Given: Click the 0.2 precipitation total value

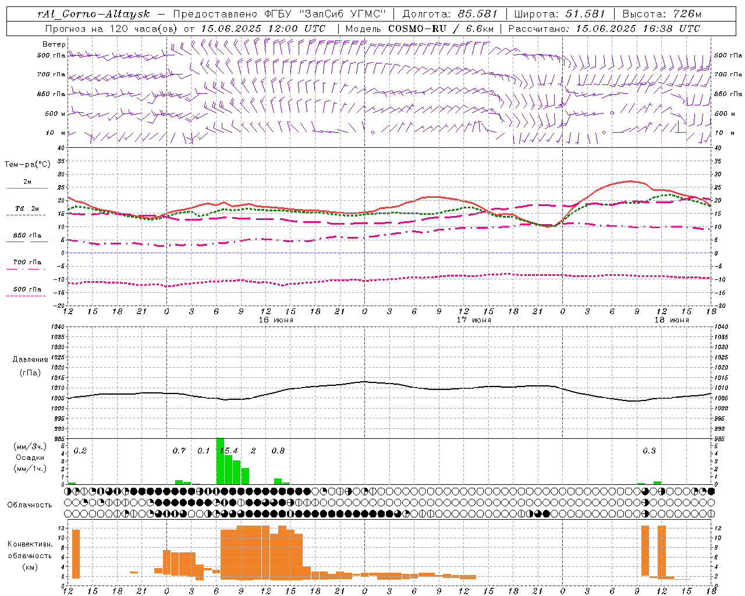Looking at the screenshot, I should coord(80,451).
